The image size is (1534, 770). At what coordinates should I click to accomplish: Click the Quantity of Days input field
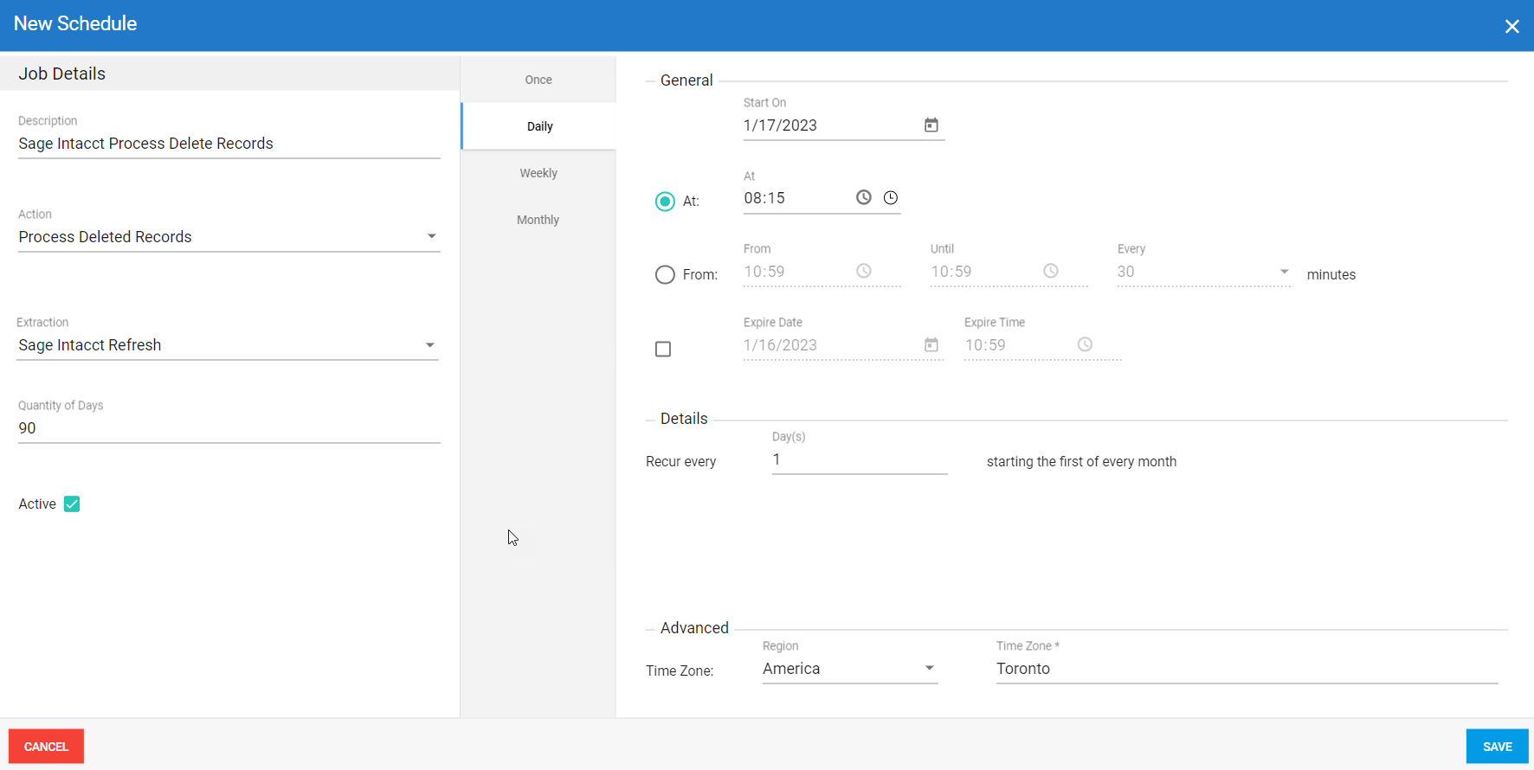pos(229,428)
